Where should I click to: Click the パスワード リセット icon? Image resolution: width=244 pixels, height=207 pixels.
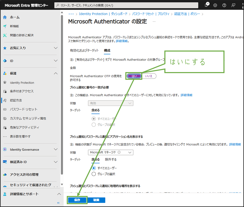[x=5, y=110]
